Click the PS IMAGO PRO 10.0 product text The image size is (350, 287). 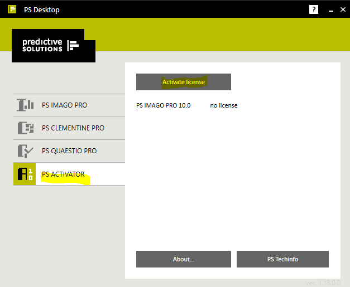tap(164, 105)
